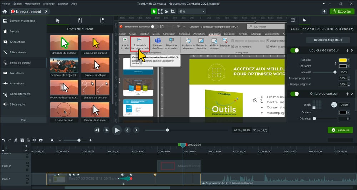Open the Ton foncé color dropdown
The image size is (357, 190).
pos(348,66)
